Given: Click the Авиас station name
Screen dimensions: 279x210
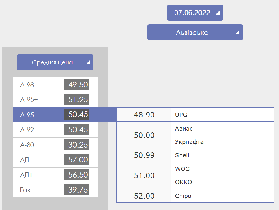Looking at the screenshot, I should pyautogui.click(x=184, y=129).
